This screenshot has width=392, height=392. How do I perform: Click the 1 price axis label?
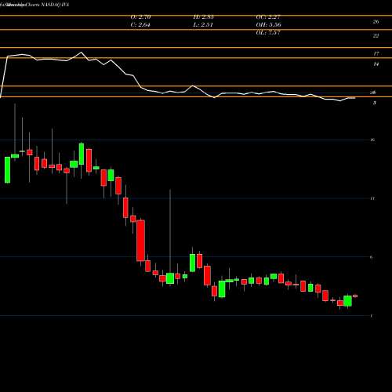point(372,316)
